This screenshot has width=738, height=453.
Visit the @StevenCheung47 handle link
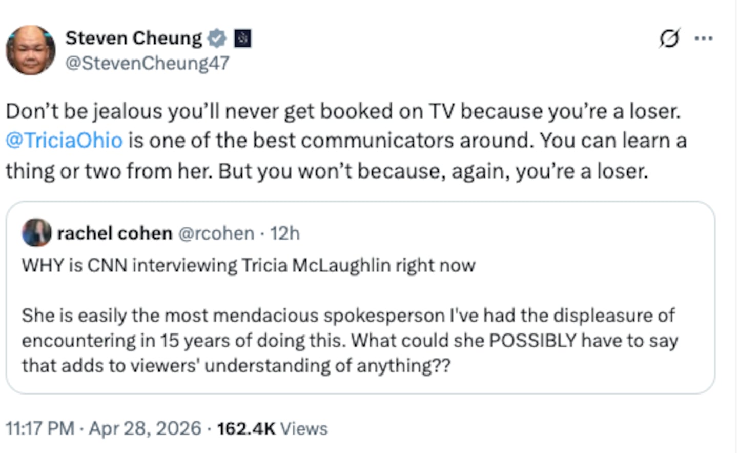click(147, 63)
